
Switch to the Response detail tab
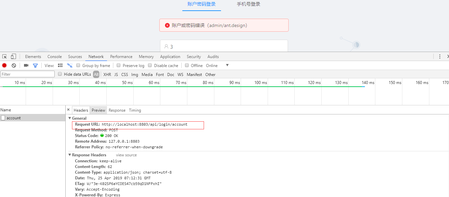click(117, 110)
